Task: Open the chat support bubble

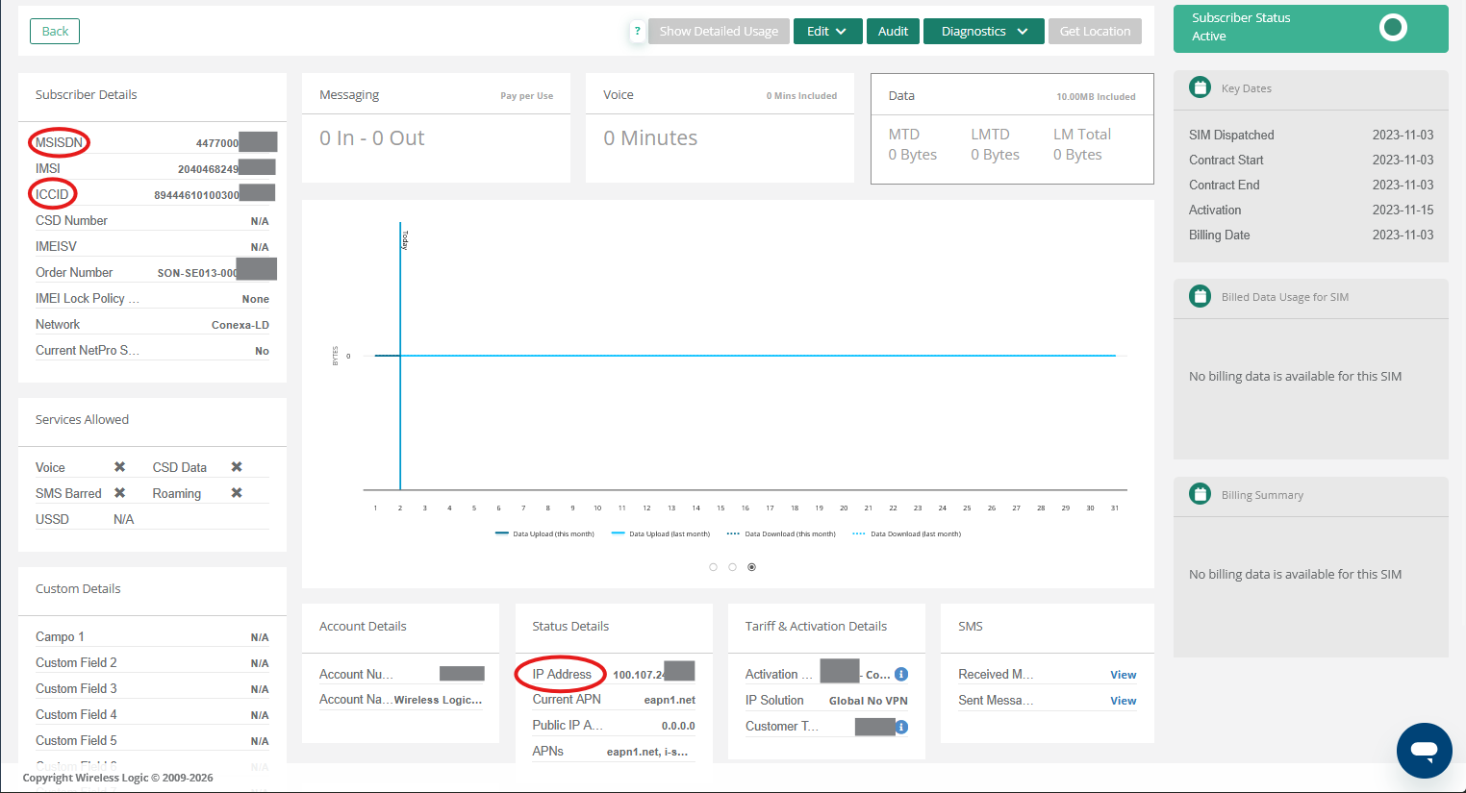Action: (1424, 750)
